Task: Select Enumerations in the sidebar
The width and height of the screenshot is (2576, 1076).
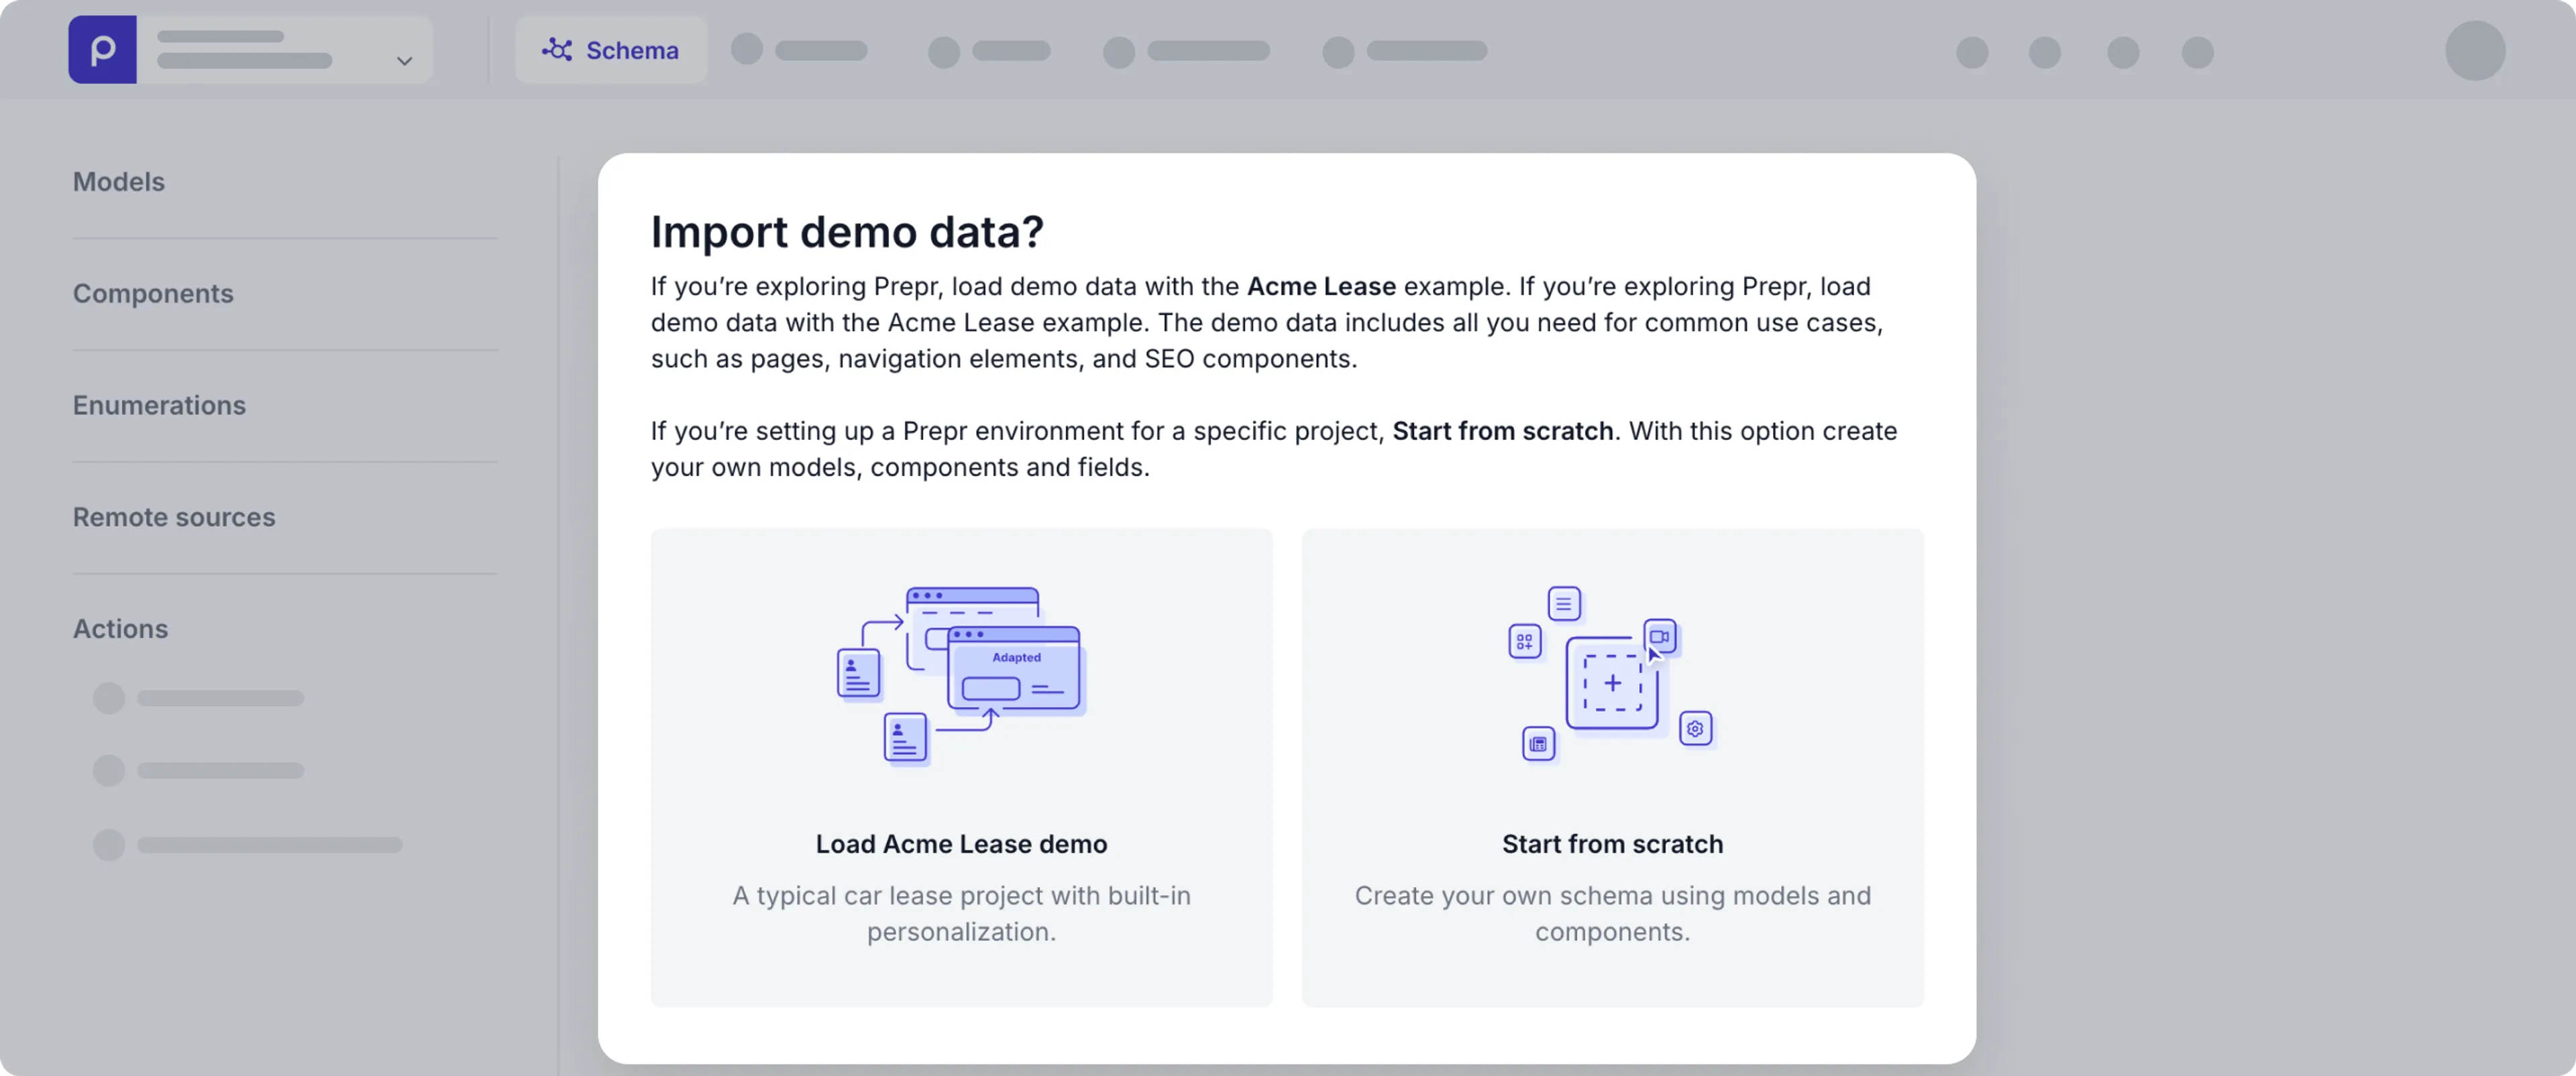Action: click(x=159, y=406)
